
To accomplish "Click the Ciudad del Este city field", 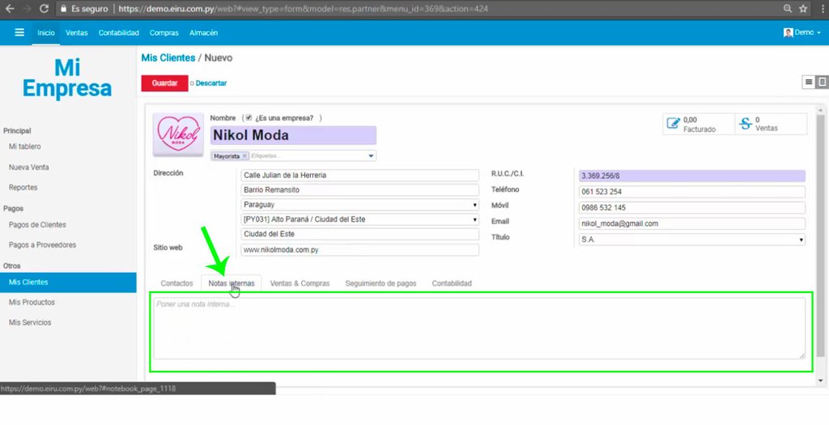I will (359, 234).
